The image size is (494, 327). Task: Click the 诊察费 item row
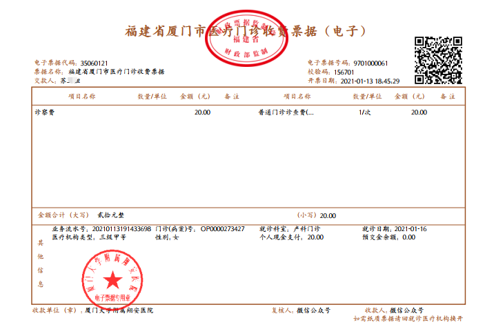[44, 112]
